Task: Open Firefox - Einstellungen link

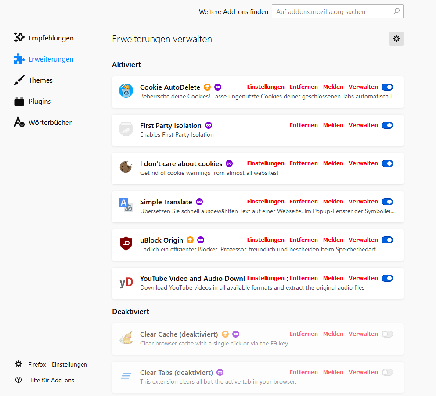Action: [58, 364]
